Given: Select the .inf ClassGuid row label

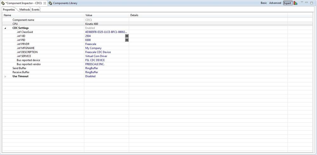Looking at the screenshot, I should pyautogui.click(x=25, y=32).
